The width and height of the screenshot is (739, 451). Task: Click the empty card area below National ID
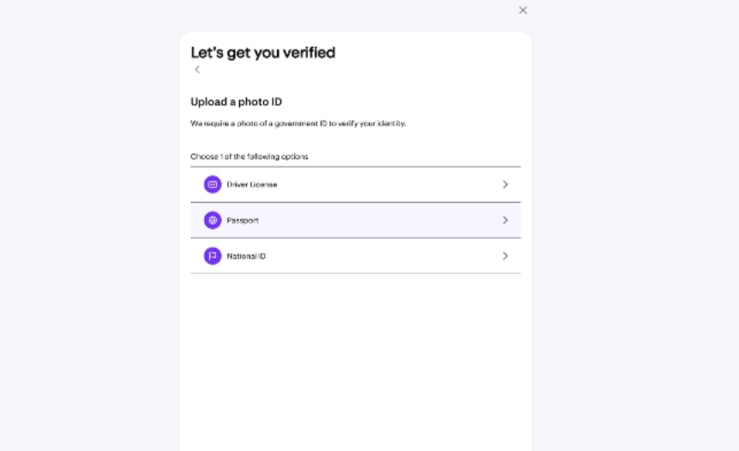point(355,363)
